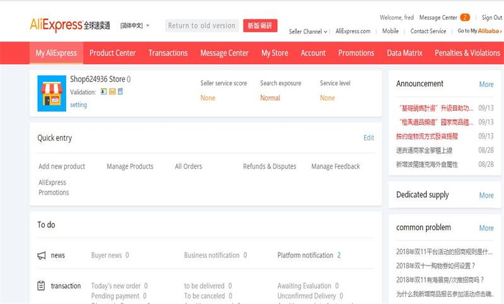The width and height of the screenshot is (504, 304).
Task: Open the first 08/28 announcement
Action: (424, 150)
